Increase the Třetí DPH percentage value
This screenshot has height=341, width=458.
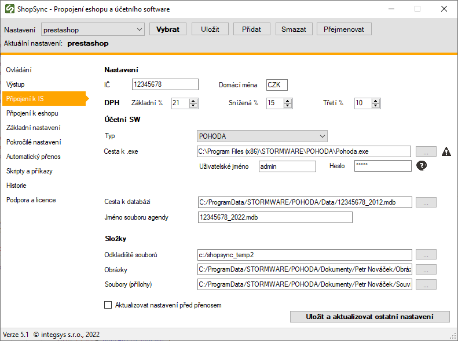[376, 101]
